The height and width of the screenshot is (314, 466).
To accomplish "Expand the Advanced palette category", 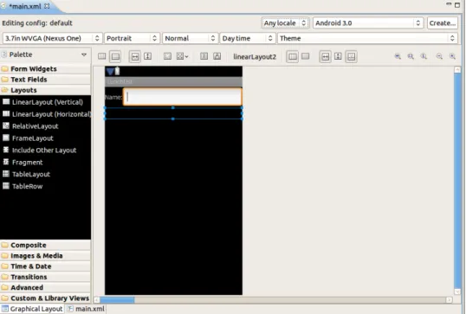I will tap(45, 287).
